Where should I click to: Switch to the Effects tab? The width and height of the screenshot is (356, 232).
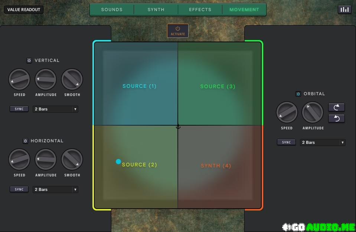click(x=200, y=10)
